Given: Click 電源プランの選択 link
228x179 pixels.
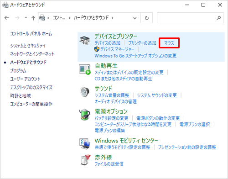Looking at the screenshot, I should coord(195,124).
